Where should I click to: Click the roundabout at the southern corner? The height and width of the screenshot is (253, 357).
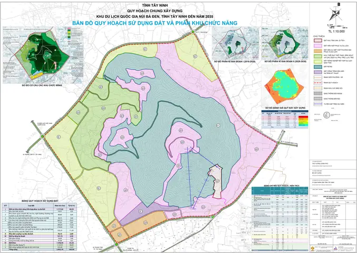coord(117,244)
